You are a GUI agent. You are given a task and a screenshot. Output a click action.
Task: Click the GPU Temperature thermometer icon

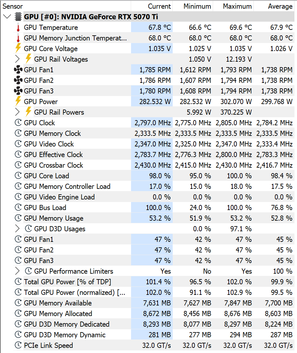click(18, 28)
